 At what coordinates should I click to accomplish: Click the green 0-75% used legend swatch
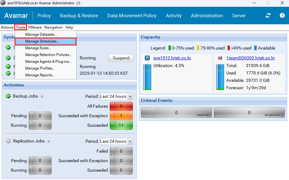(x=170, y=48)
